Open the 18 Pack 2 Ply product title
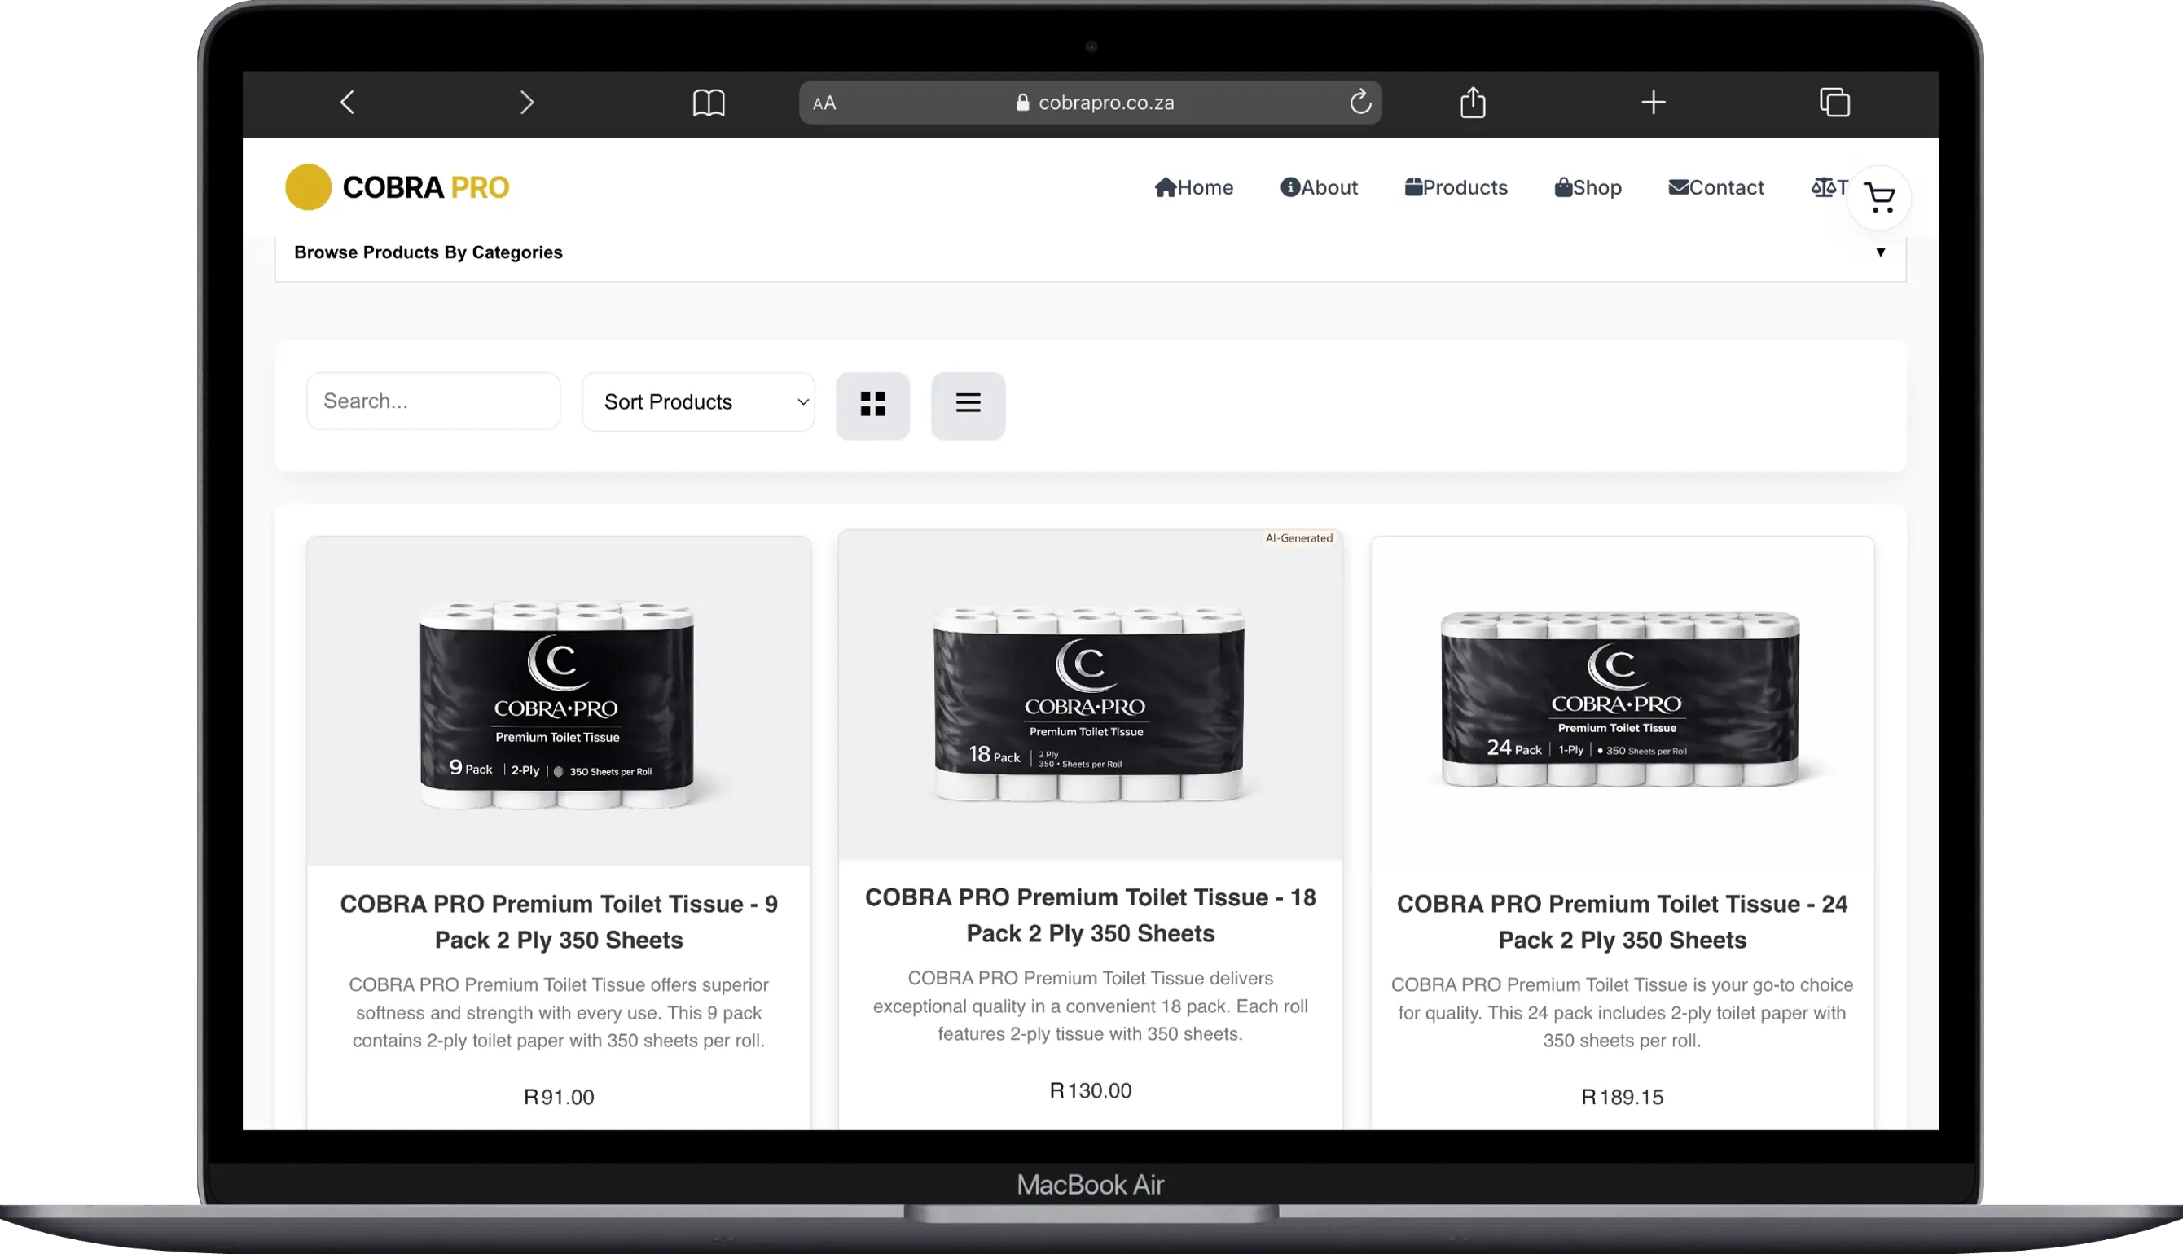 [1090, 914]
